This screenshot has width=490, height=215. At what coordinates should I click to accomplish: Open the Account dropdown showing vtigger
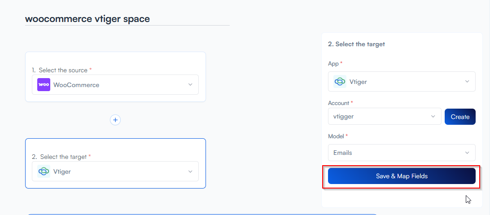tap(384, 116)
